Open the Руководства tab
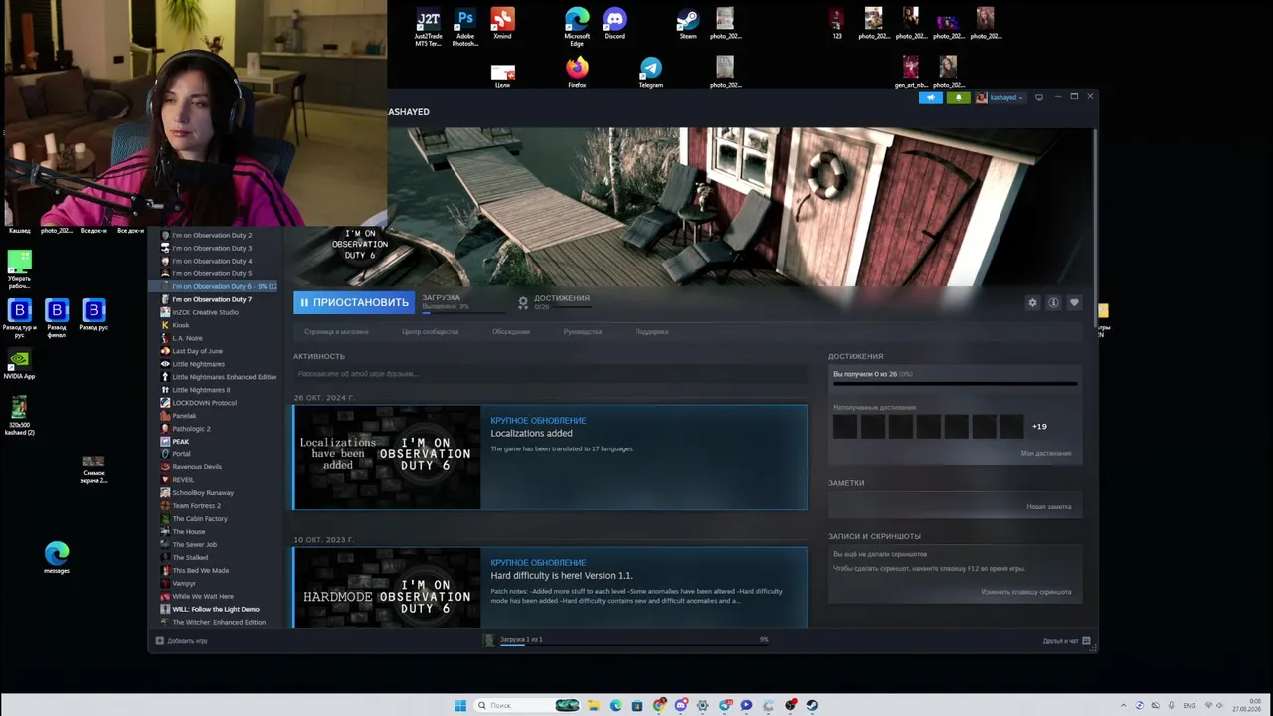Viewport: 1273px width, 716px height. click(582, 331)
